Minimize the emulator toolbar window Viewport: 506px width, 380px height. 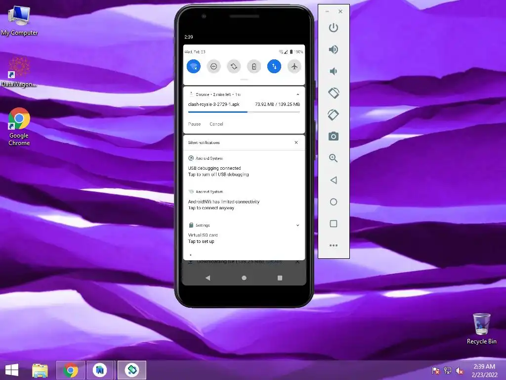tap(327, 11)
